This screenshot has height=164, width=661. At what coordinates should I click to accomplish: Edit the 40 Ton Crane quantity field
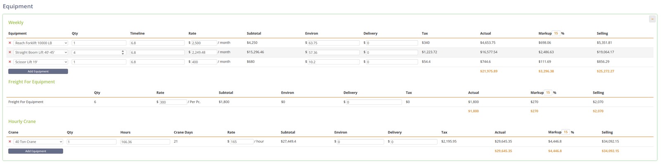(92, 141)
